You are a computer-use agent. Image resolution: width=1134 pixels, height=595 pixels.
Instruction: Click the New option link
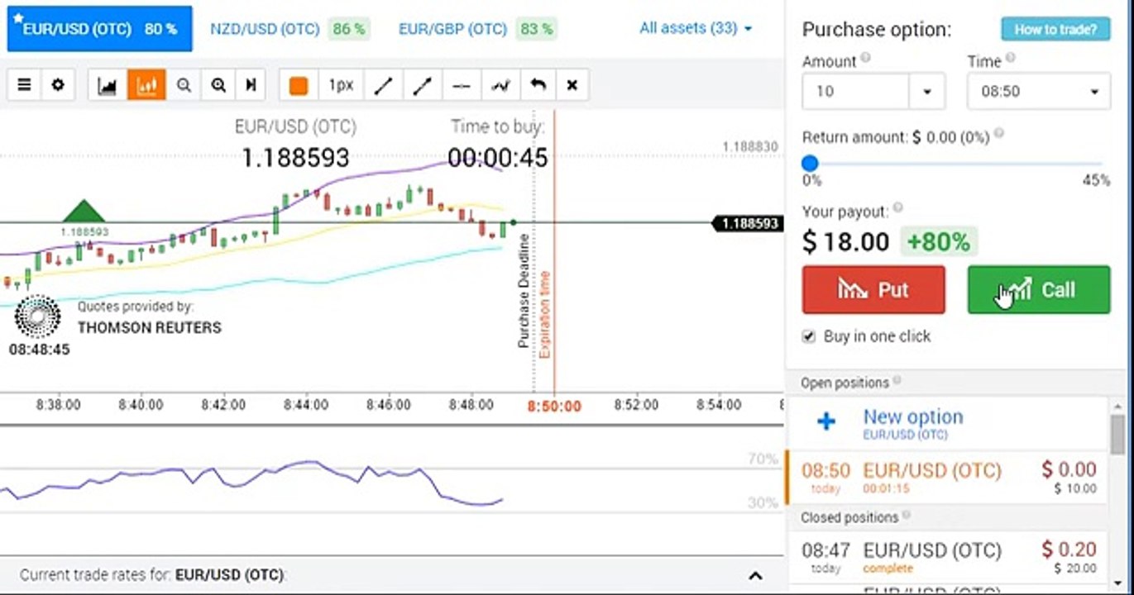pyautogui.click(x=913, y=417)
